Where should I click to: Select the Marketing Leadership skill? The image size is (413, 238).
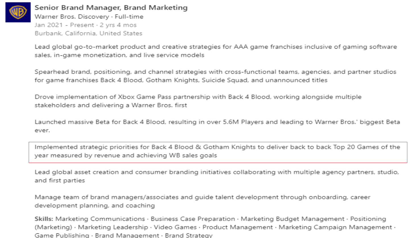point(113,227)
